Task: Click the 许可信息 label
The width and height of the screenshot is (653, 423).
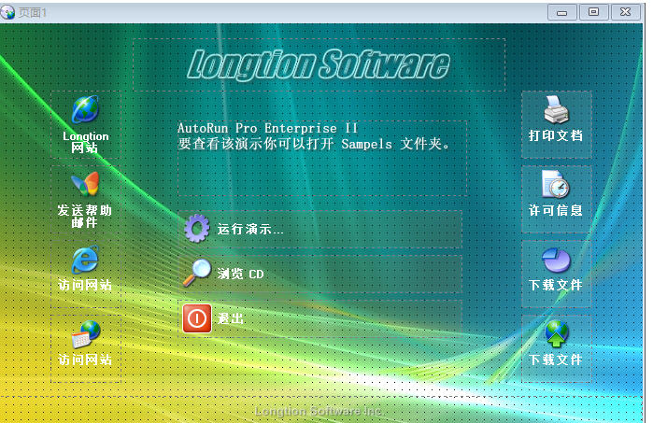Action: (x=556, y=210)
